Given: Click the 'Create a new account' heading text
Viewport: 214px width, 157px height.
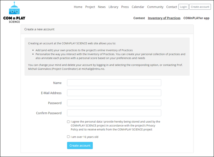Looking at the screenshot, I should coord(39,29).
